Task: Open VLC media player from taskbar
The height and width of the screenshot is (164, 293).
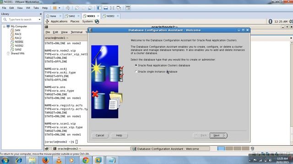Action: [59, 160]
